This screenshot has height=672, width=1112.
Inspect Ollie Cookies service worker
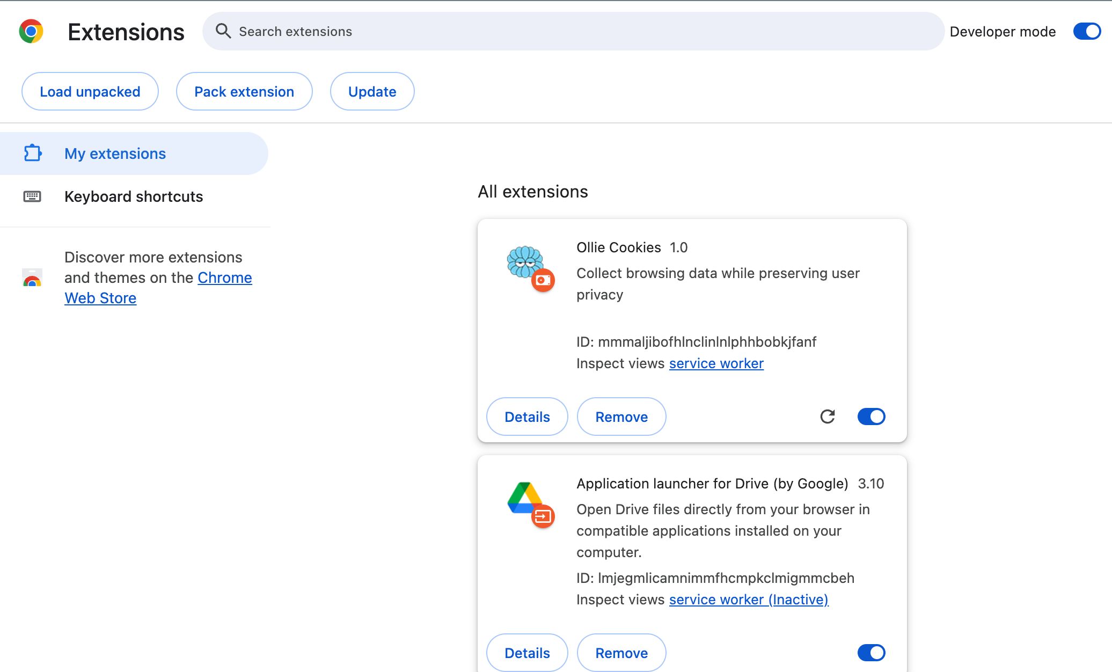[716, 363]
